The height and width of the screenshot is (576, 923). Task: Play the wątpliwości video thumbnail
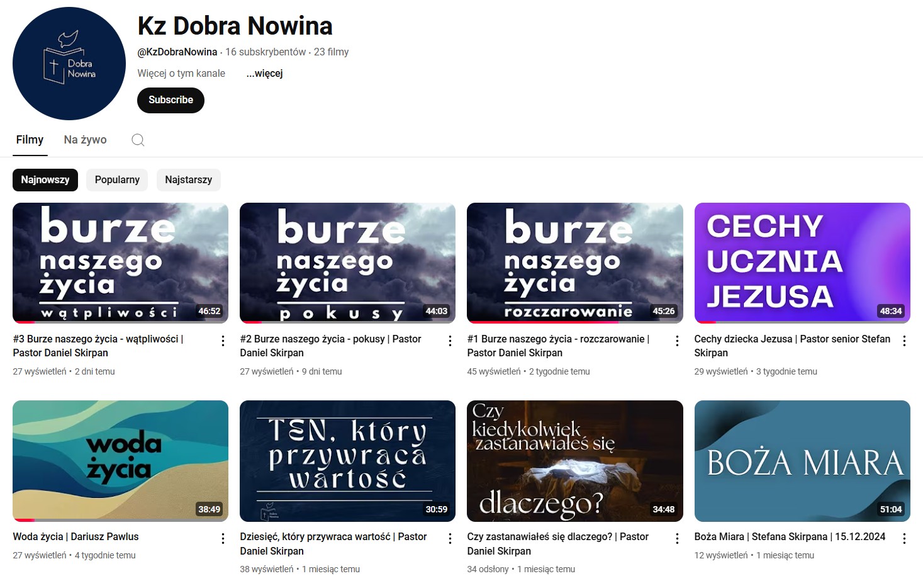[120, 263]
